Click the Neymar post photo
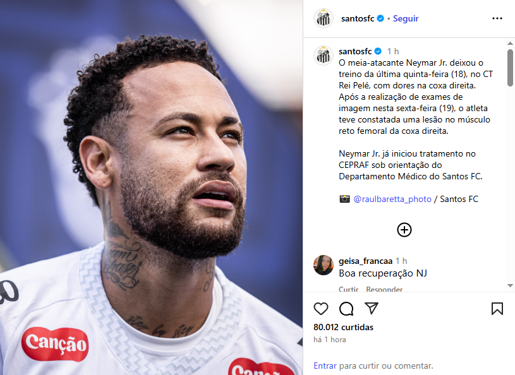 tap(151, 187)
